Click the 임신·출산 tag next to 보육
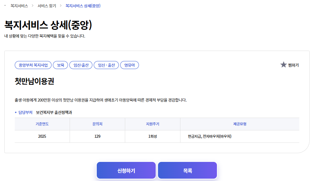 81,65
